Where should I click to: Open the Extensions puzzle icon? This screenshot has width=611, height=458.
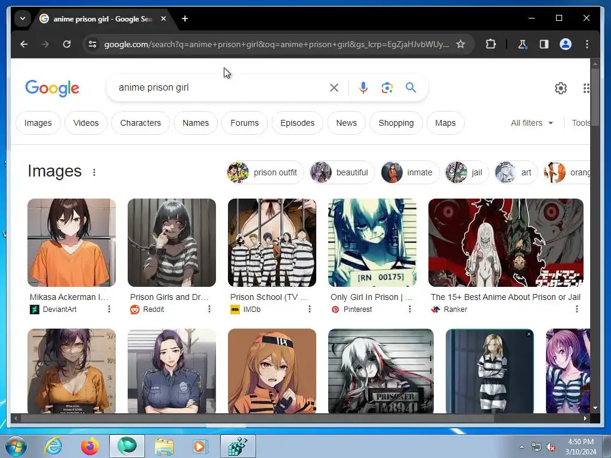point(490,44)
